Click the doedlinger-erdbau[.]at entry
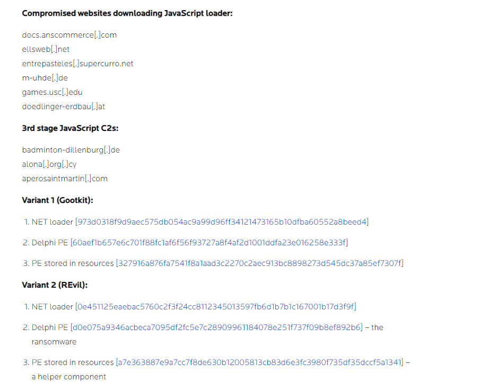The width and height of the screenshot is (480, 391). pyautogui.click(x=64, y=106)
